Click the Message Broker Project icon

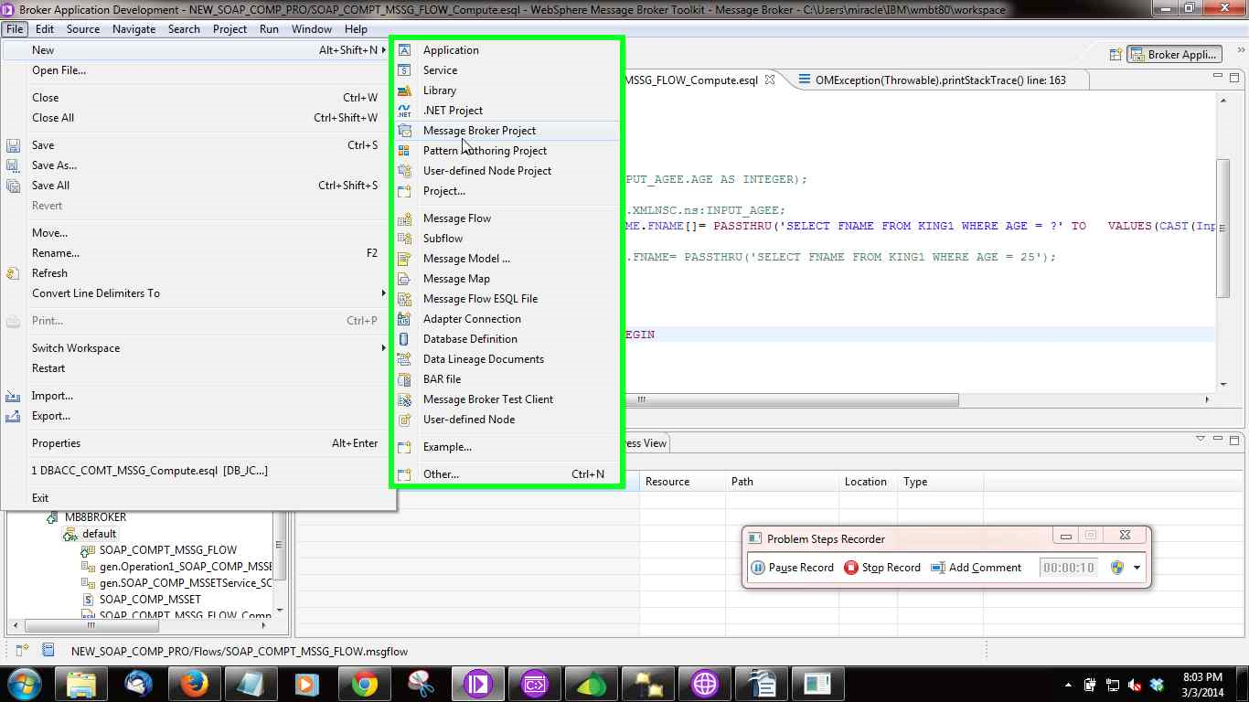(x=404, y=131)
